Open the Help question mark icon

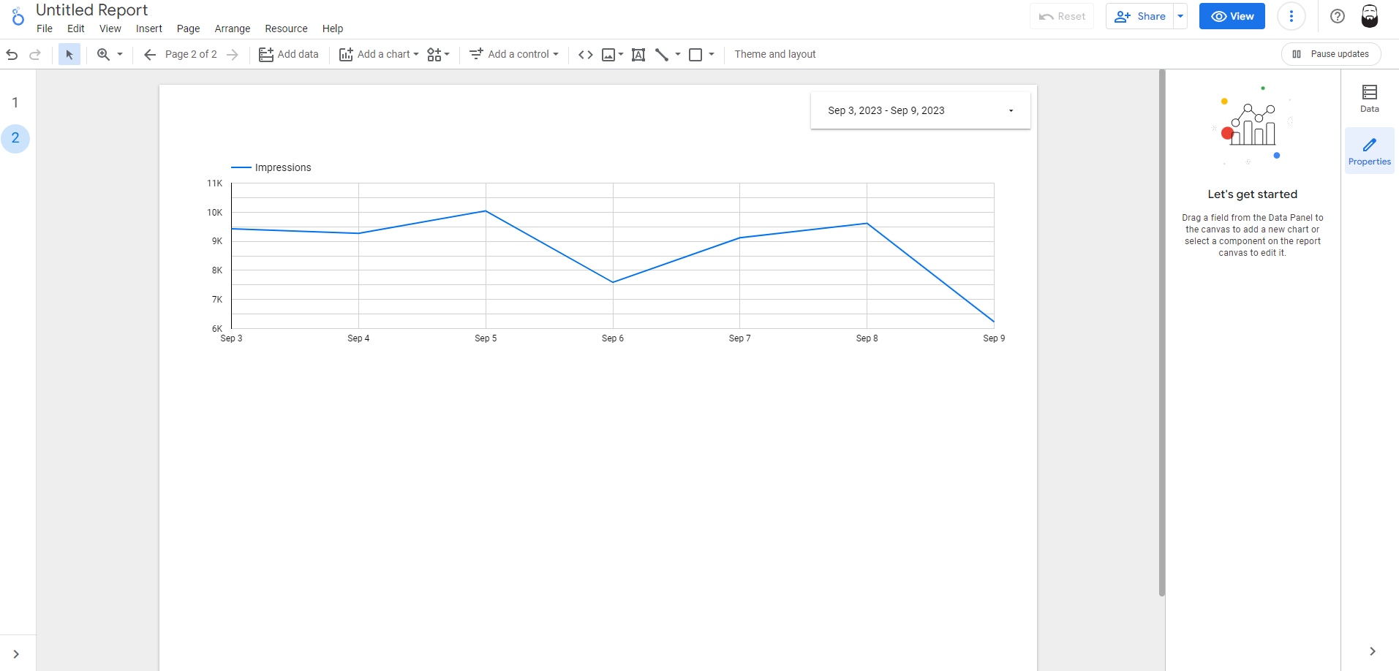click(1337, 16)
